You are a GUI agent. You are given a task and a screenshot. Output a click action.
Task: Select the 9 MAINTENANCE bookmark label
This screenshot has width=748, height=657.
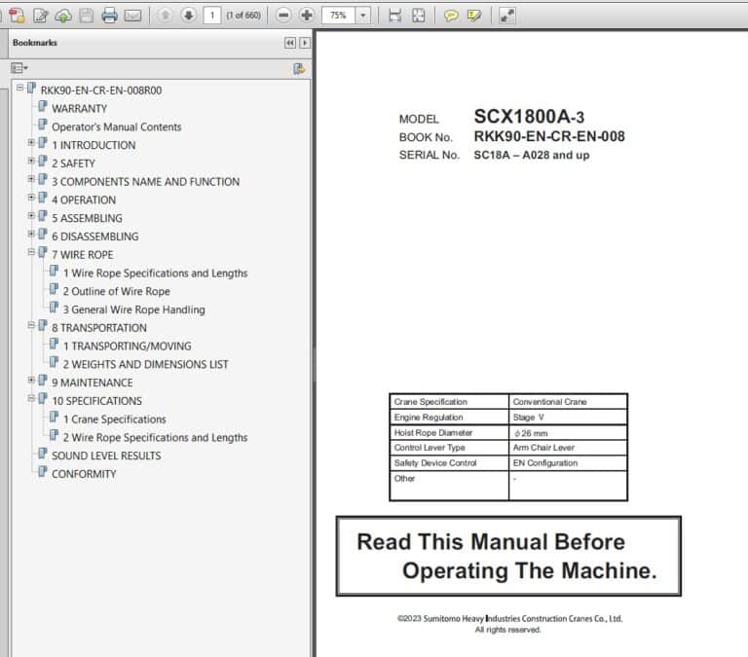(x=93, y=383)
